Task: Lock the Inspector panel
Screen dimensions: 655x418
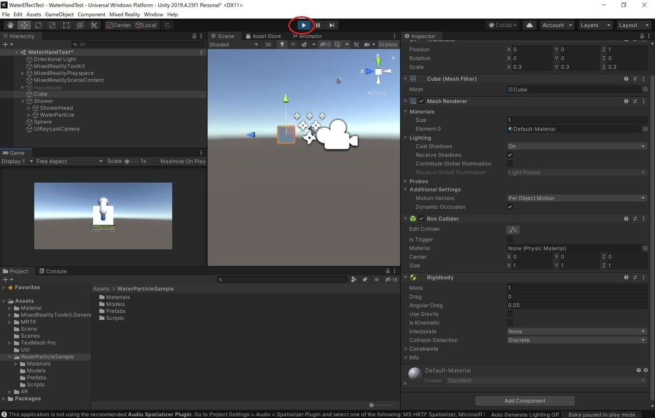Action: (x=642, y=36)
